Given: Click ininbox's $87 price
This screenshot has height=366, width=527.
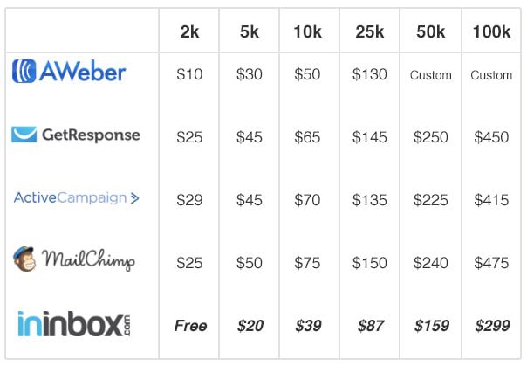Looking at the screenshot, I should 371,326.
